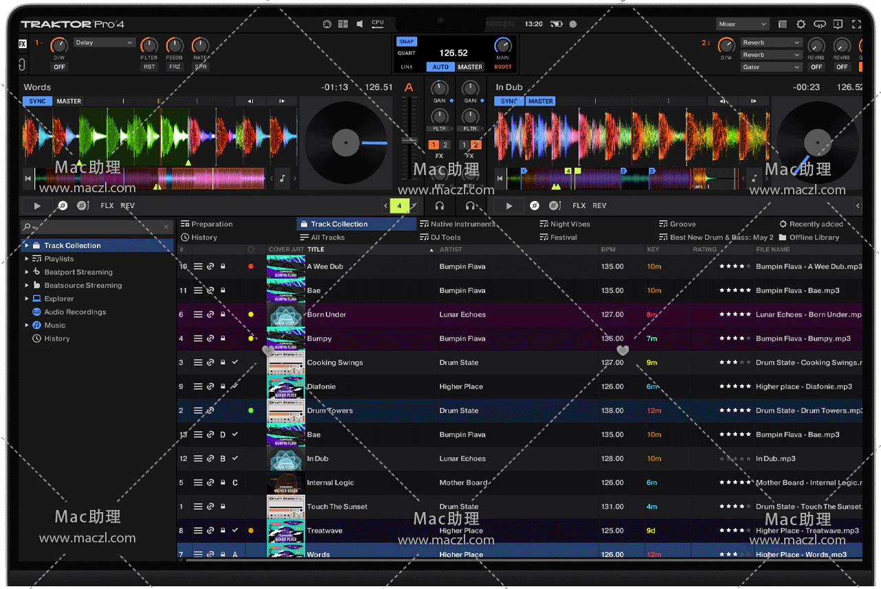Screen dimensions: 881x589
Task: Click the FX panel icon at top left
Action: pyautogui.click(x=22, y=43)
